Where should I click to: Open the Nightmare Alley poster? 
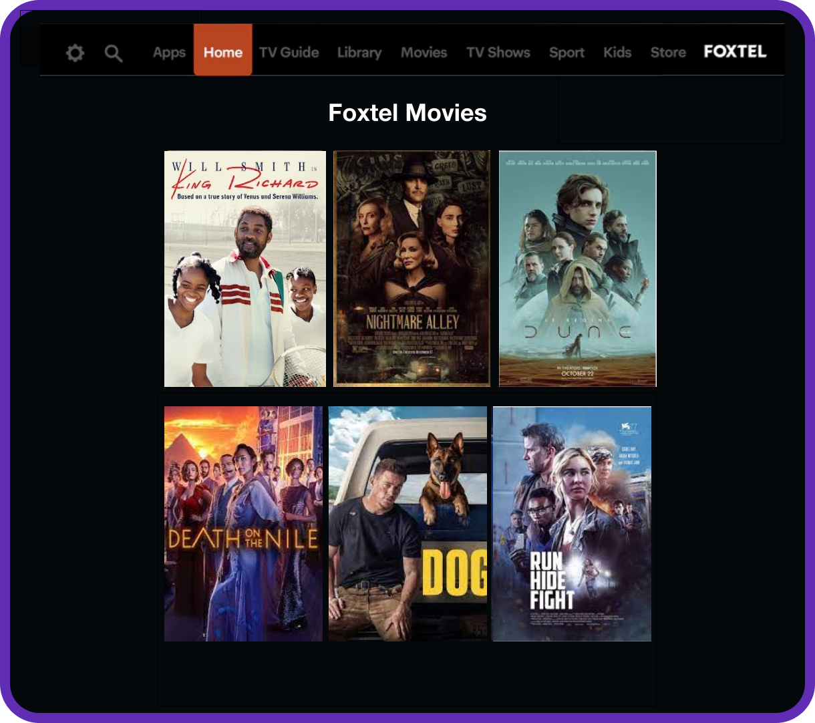coord(412,268)
